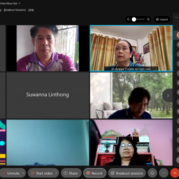The image size is (179, 179).
Task: Open the Breakout Sessions menu
Action: click(x=15, y=10)
